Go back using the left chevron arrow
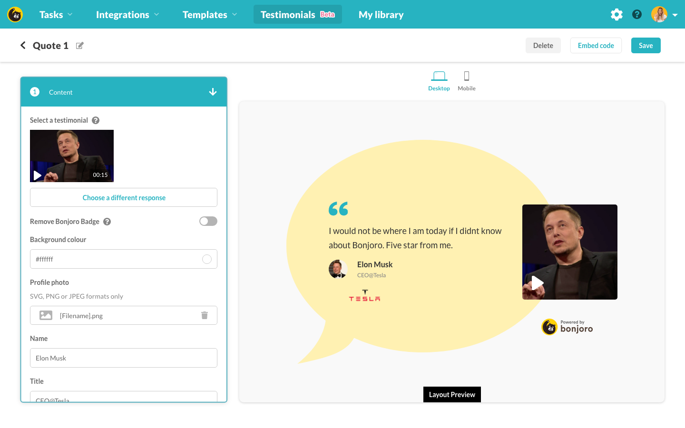This screenshot has height=428, width=685. [x=22, y=45]
